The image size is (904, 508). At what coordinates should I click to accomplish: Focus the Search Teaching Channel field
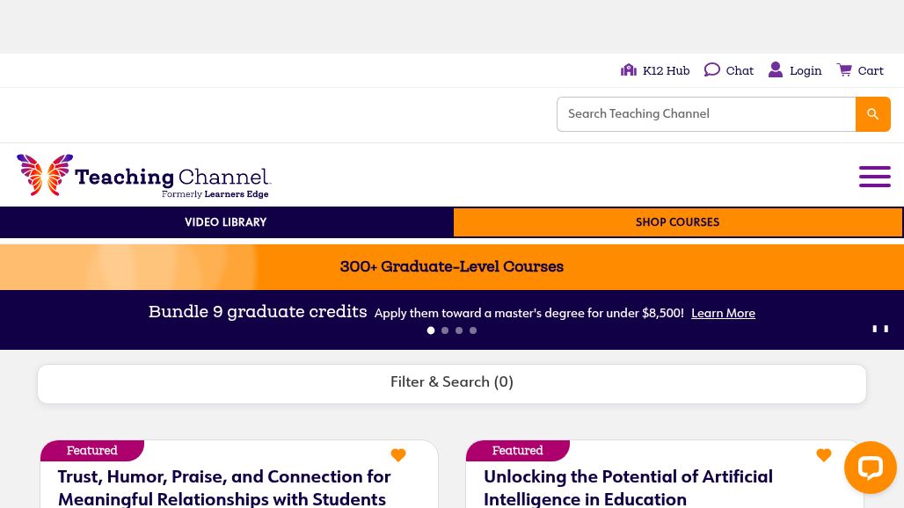pyautogui.click(x=706, y=114)
